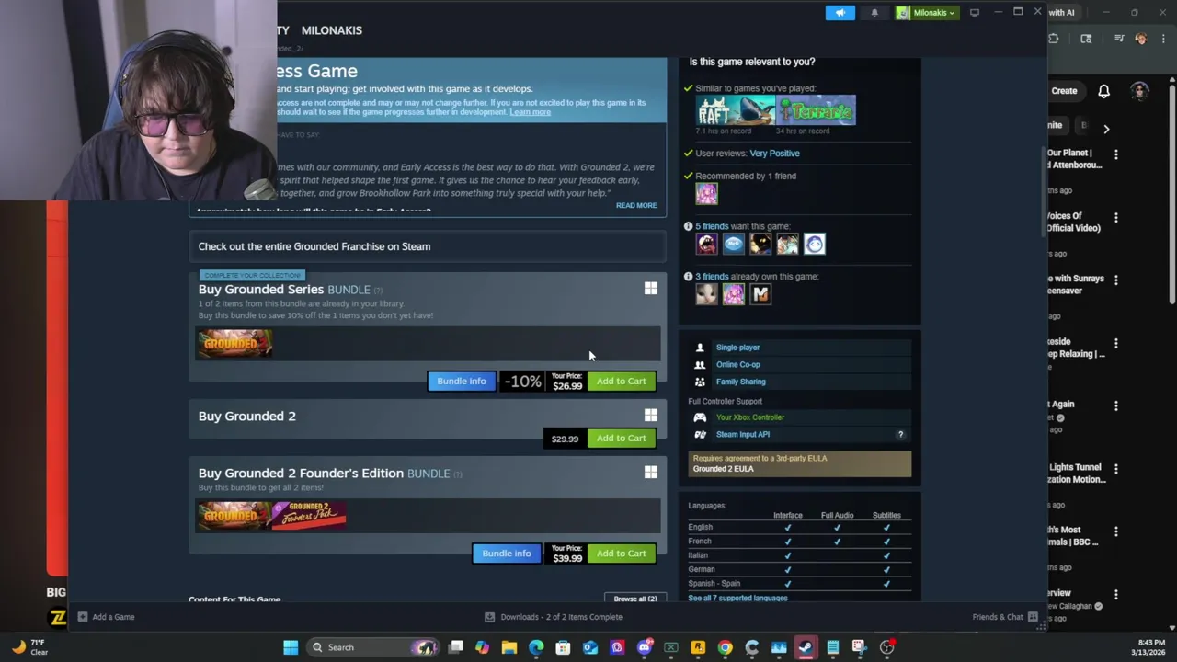Open Rockstar Games Launcher from taskbar
The height and width of the screenshot is (662, 1177).
698,647
